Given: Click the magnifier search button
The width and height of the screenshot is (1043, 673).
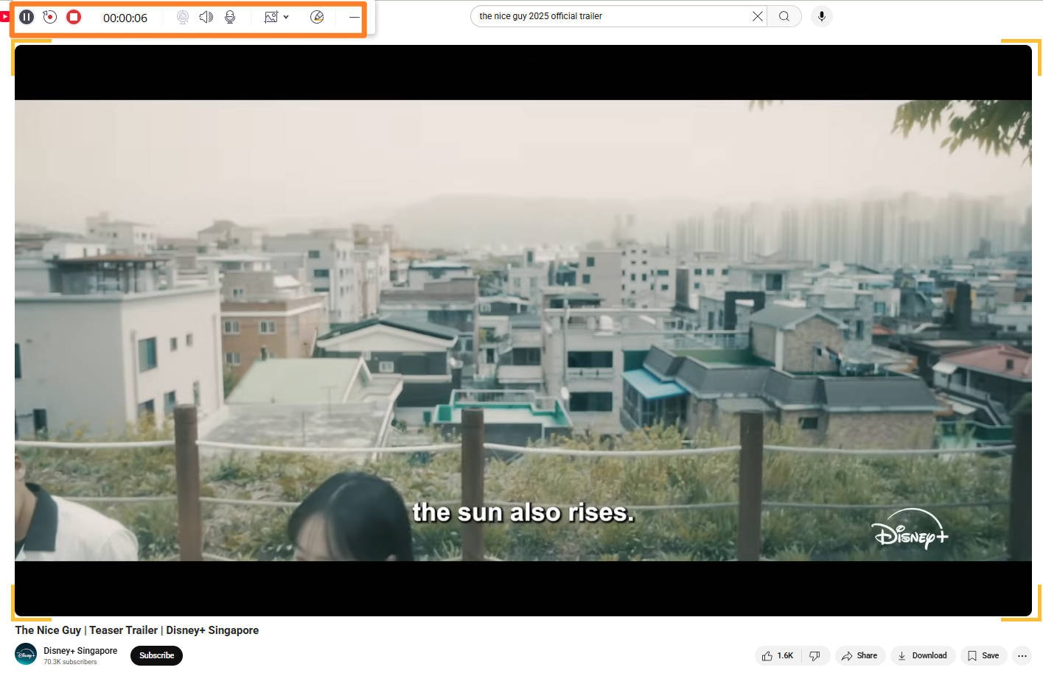Looking at the screenshot, I should [x=784, y=16].
